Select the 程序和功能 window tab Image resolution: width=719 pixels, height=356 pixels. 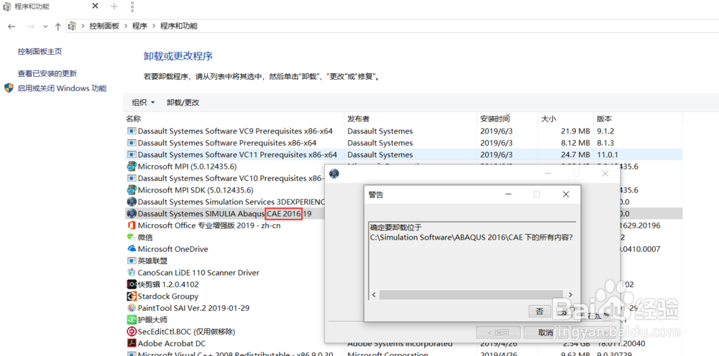click(32, 6)
